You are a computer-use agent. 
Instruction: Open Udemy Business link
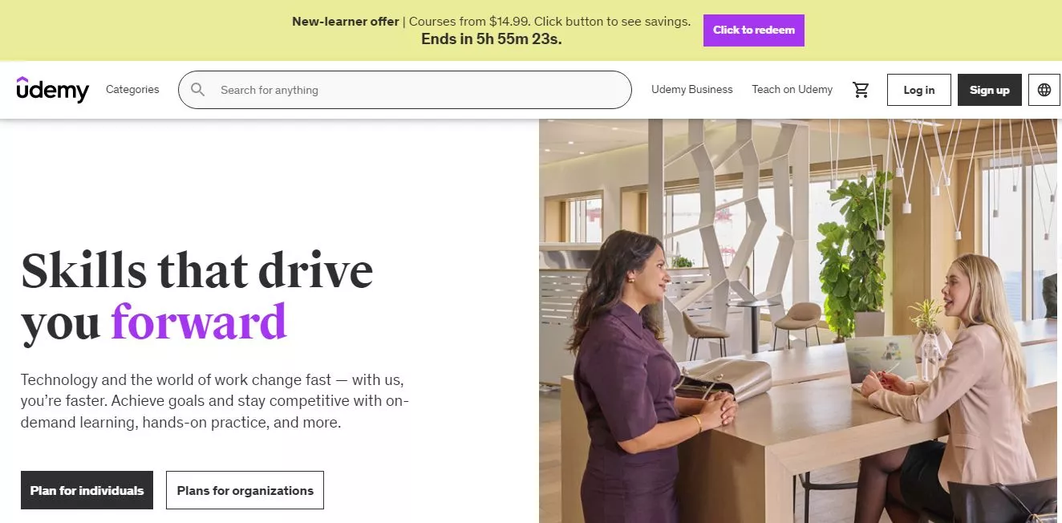[x=692, y=90]
